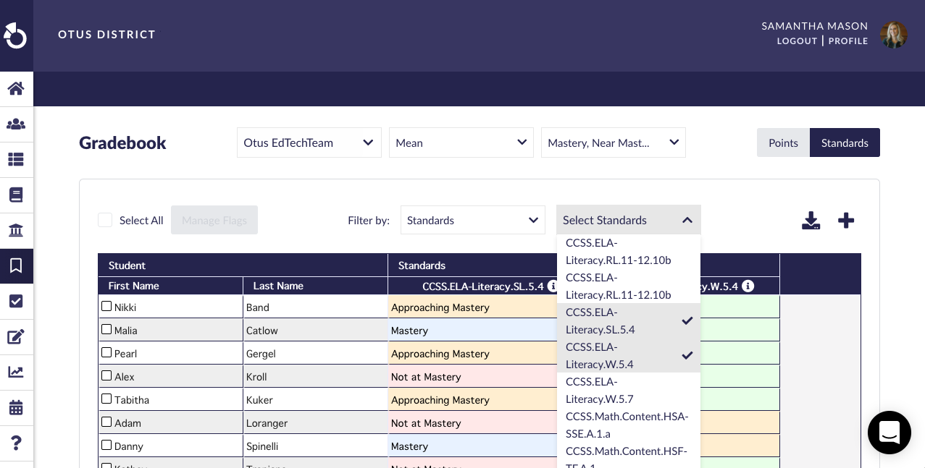Open the analytics chart sidebar icon
Viewport: 925px width, 468px height.
click(16, 373)
